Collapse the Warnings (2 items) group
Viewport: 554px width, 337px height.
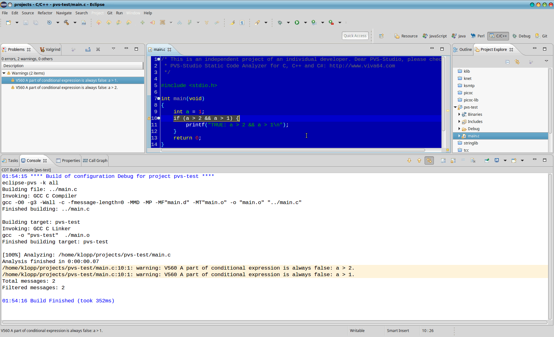click(x=4, y=73)
